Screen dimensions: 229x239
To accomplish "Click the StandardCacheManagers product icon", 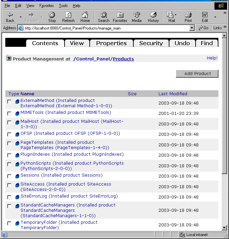I will [x=17, y=206].
